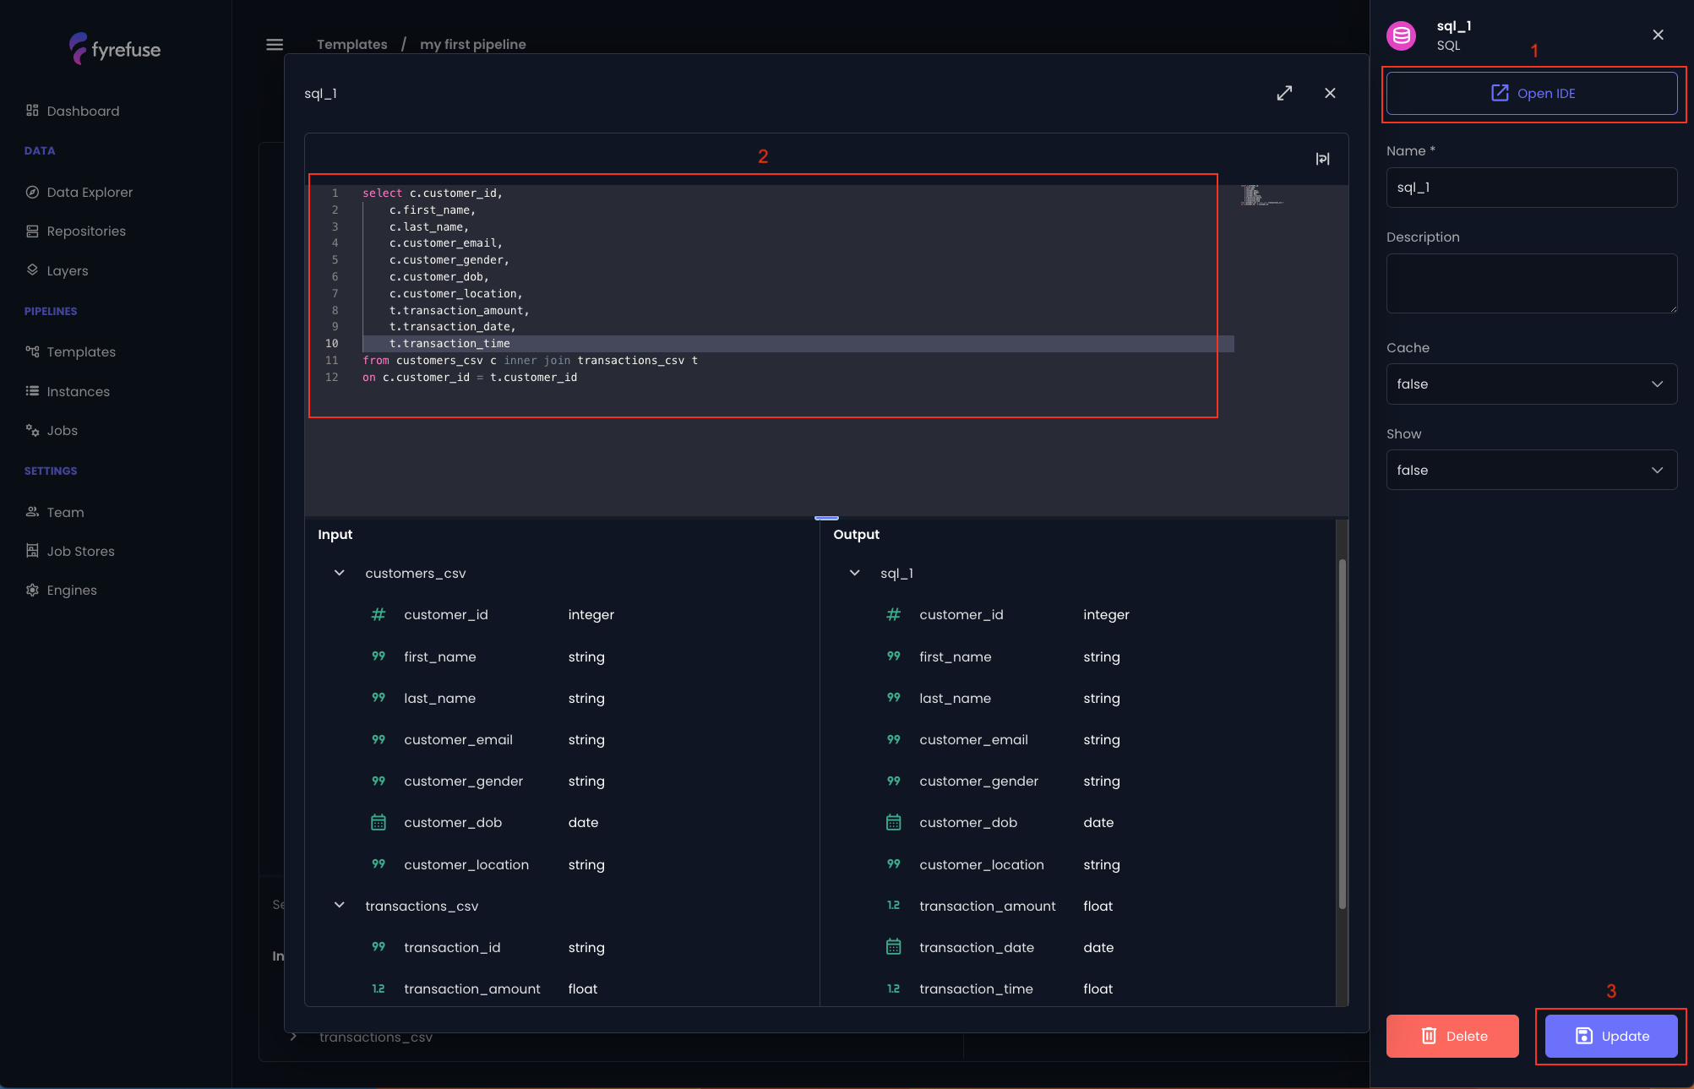Click string icon of input customer_location
Viewport: 1694px width, 1089px height.
(379, 863)
